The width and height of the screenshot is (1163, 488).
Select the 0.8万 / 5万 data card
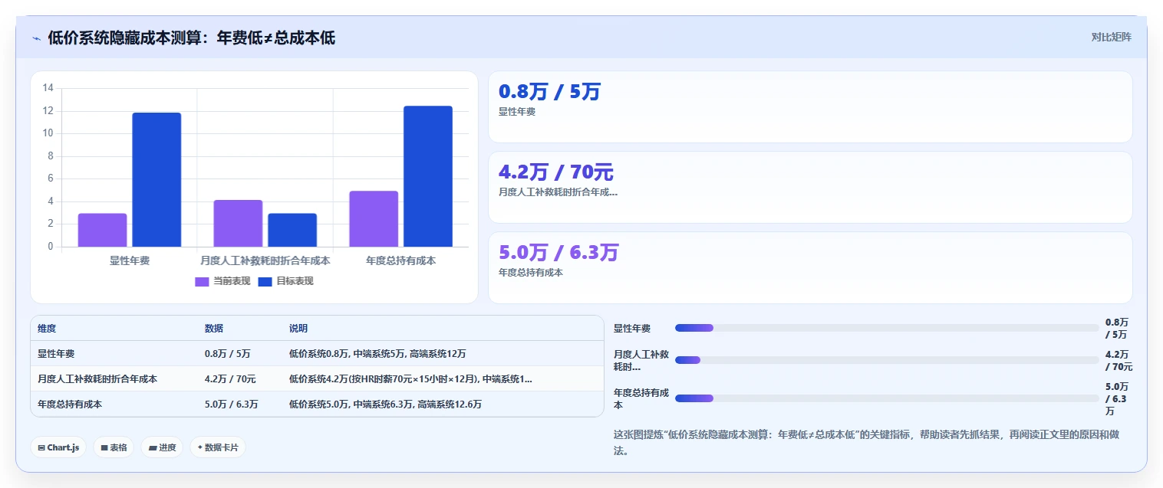point(810,106)
